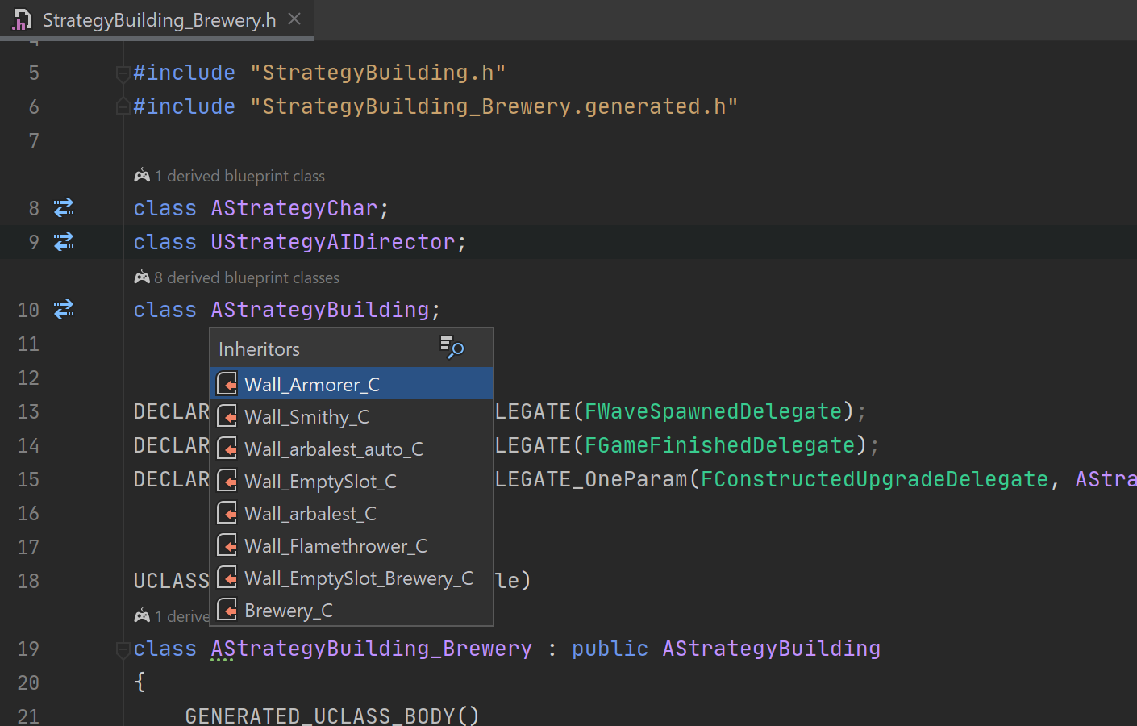Click the blueprint icon beside Wall_arbalest_C
The height and width of the screenshot is (726, 1137).
[x=228, y=513]
